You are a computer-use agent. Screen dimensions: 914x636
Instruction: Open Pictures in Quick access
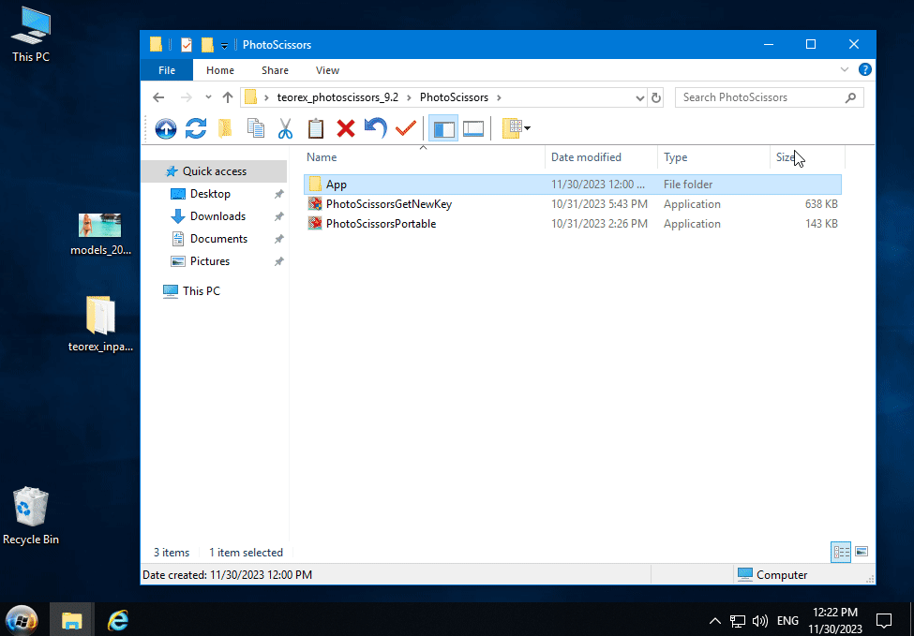pyautogui.click(x=210, y=261)
